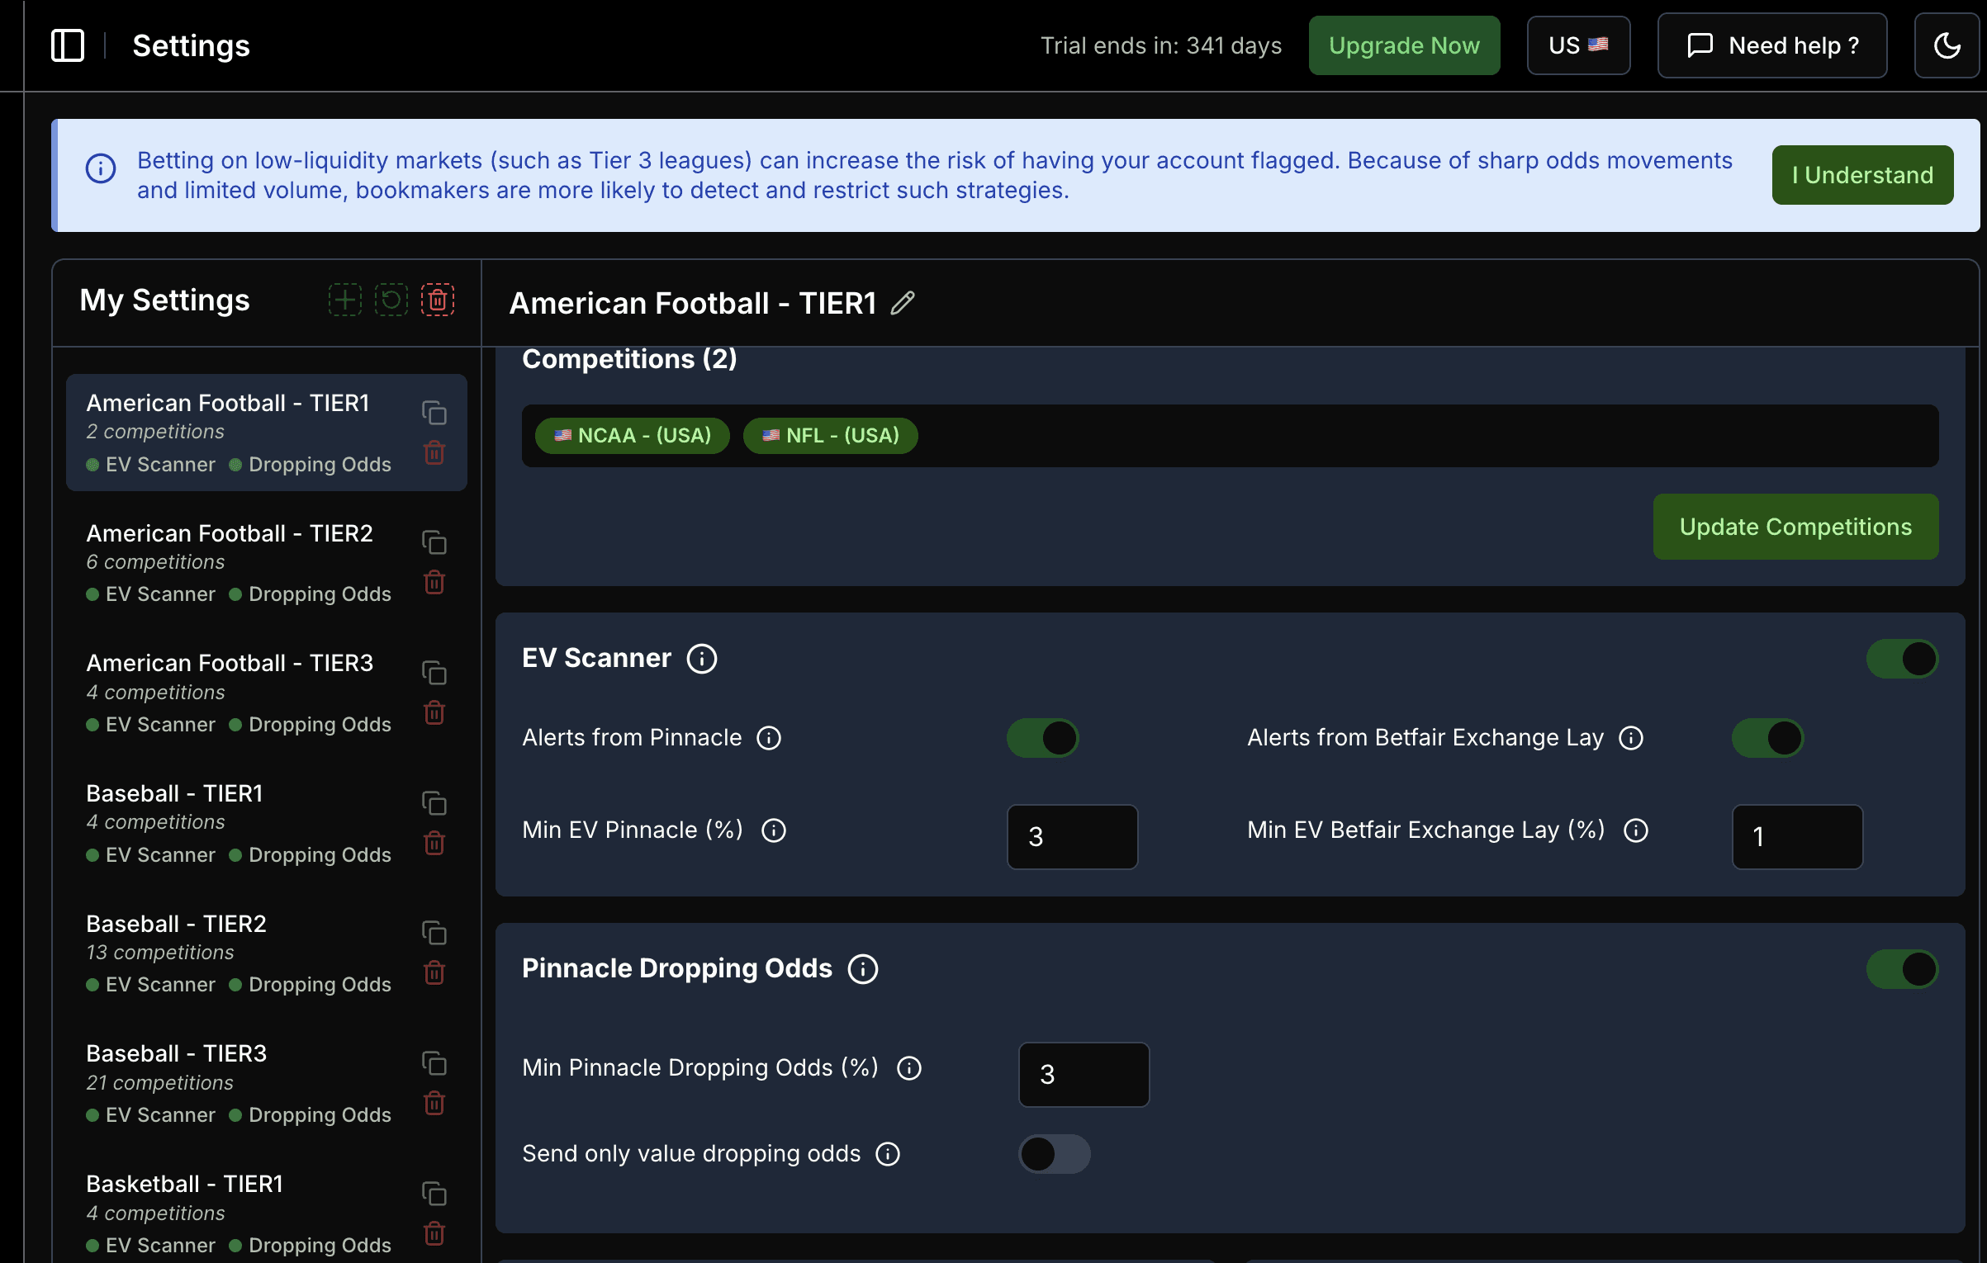Delete the Baseball - TIER2 profile
This screenshot has height=1263, width=1987.
coord(435,973)
